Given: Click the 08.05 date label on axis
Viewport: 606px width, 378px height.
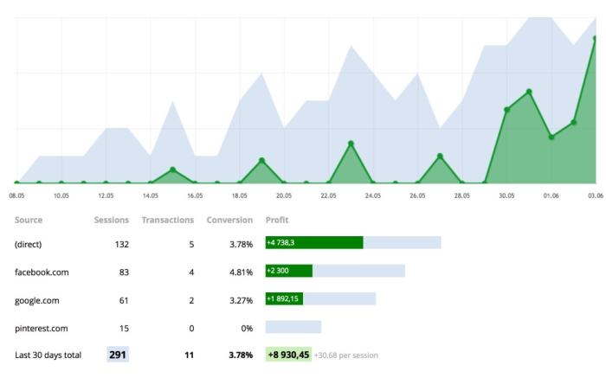Looking at the screenshot, I should (16, 196).
